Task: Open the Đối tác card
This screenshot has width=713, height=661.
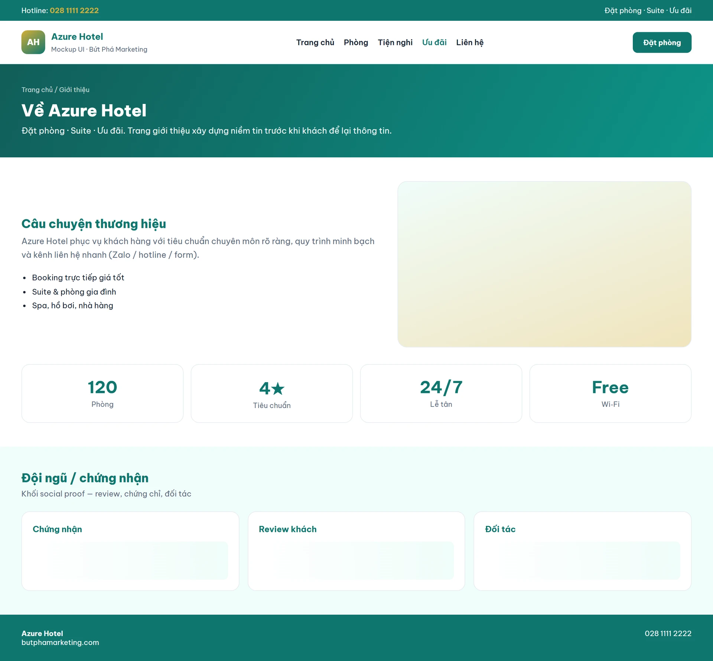Action: tap(583, 551)
